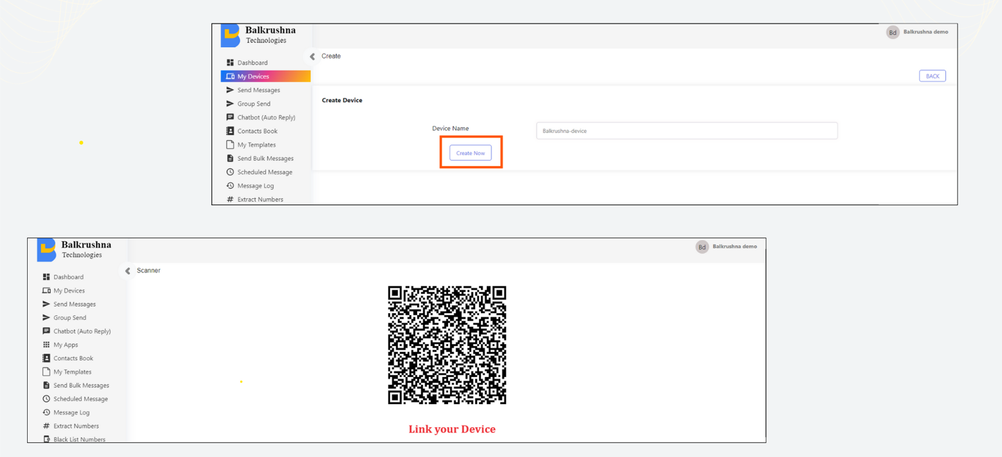Image resolution: width=1002 pixels, height=457 pixels.
Task: Click the Black List Numbers icon on the Scanner page
Action: coord(46,440)
